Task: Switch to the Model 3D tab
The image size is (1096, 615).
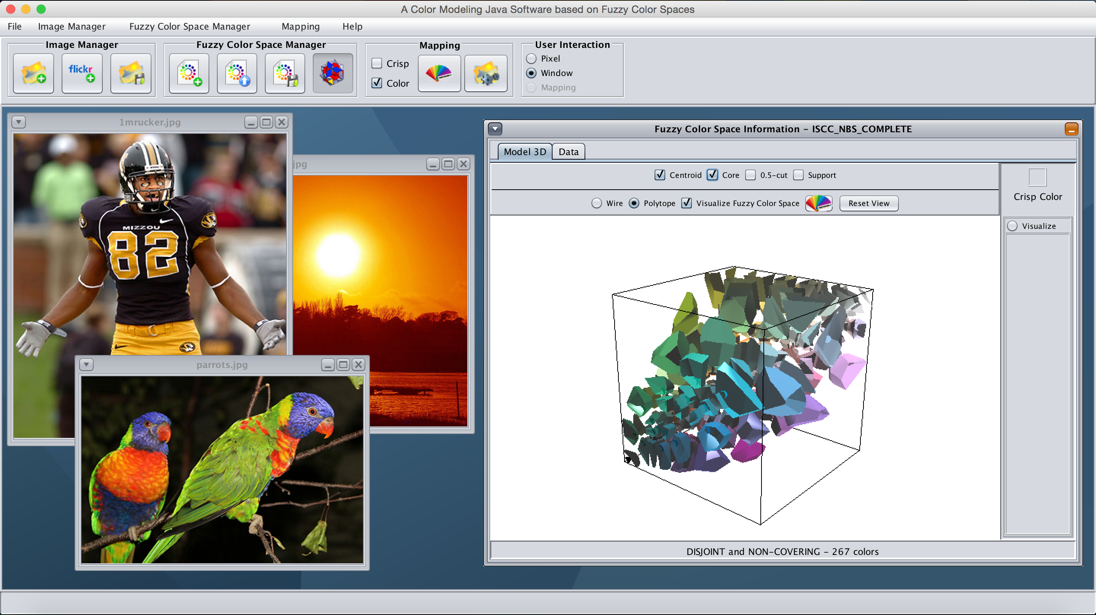Action: [525, 152]
